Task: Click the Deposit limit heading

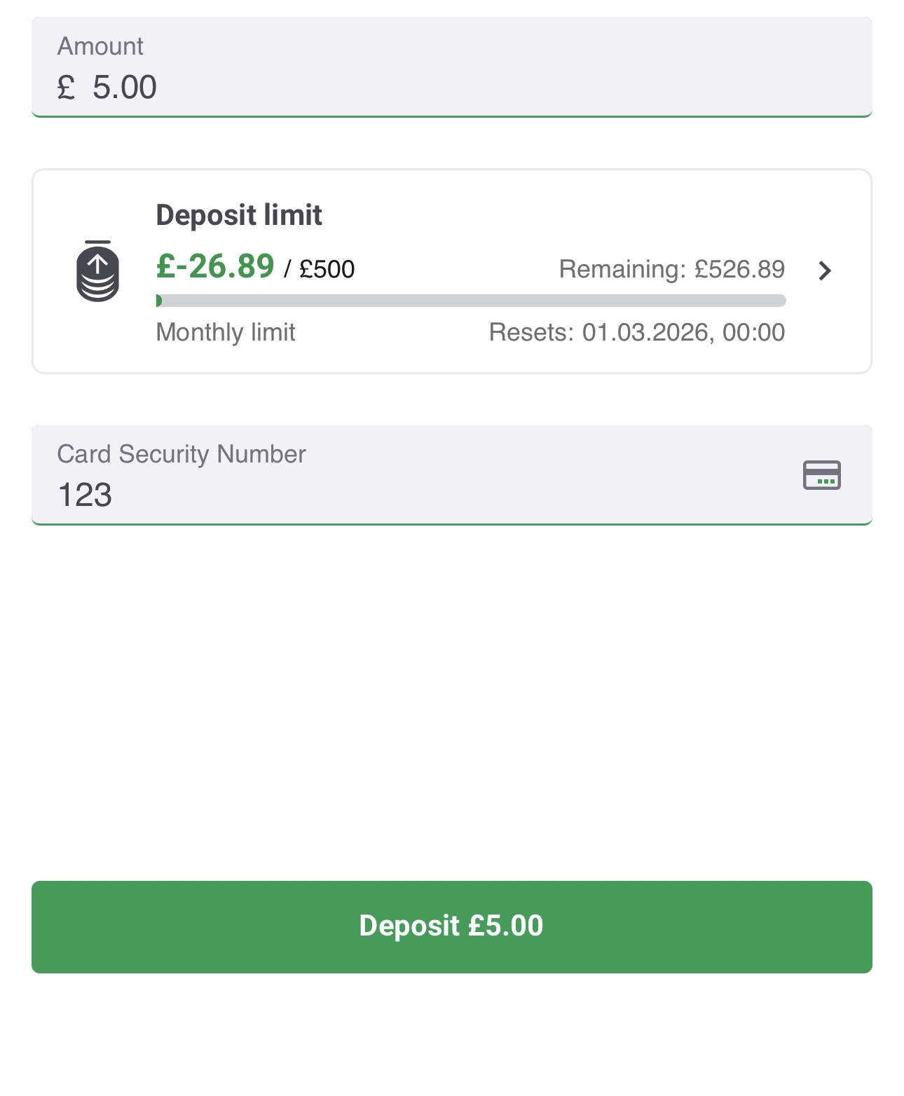Action: [x=238, y=215]
